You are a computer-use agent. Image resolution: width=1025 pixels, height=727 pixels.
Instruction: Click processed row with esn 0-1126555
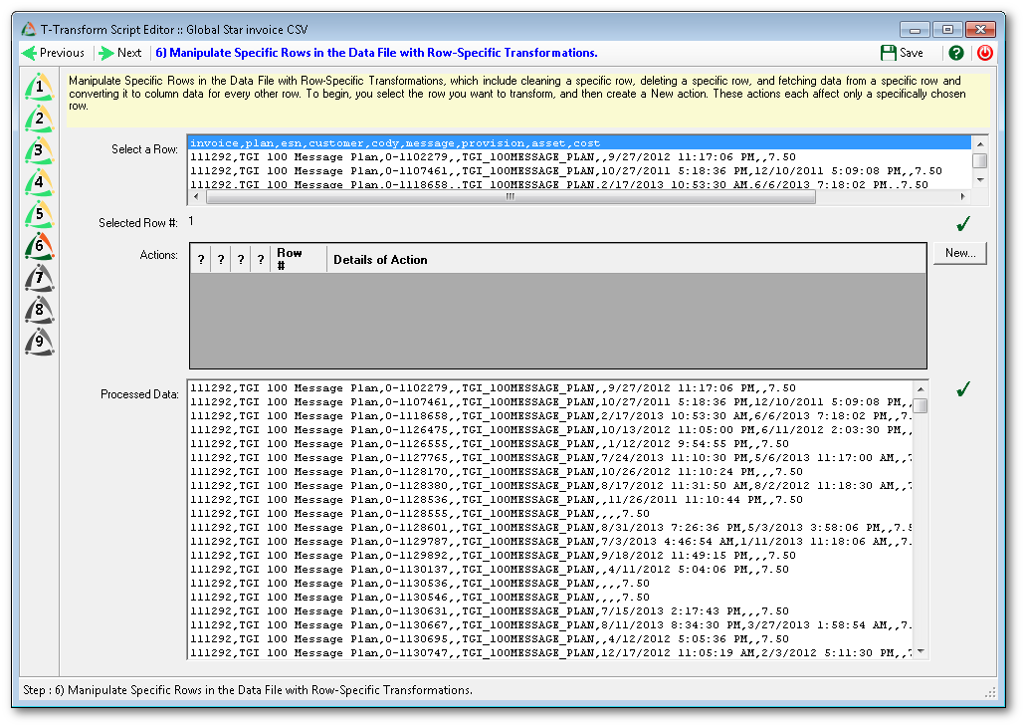coord(550,443)
